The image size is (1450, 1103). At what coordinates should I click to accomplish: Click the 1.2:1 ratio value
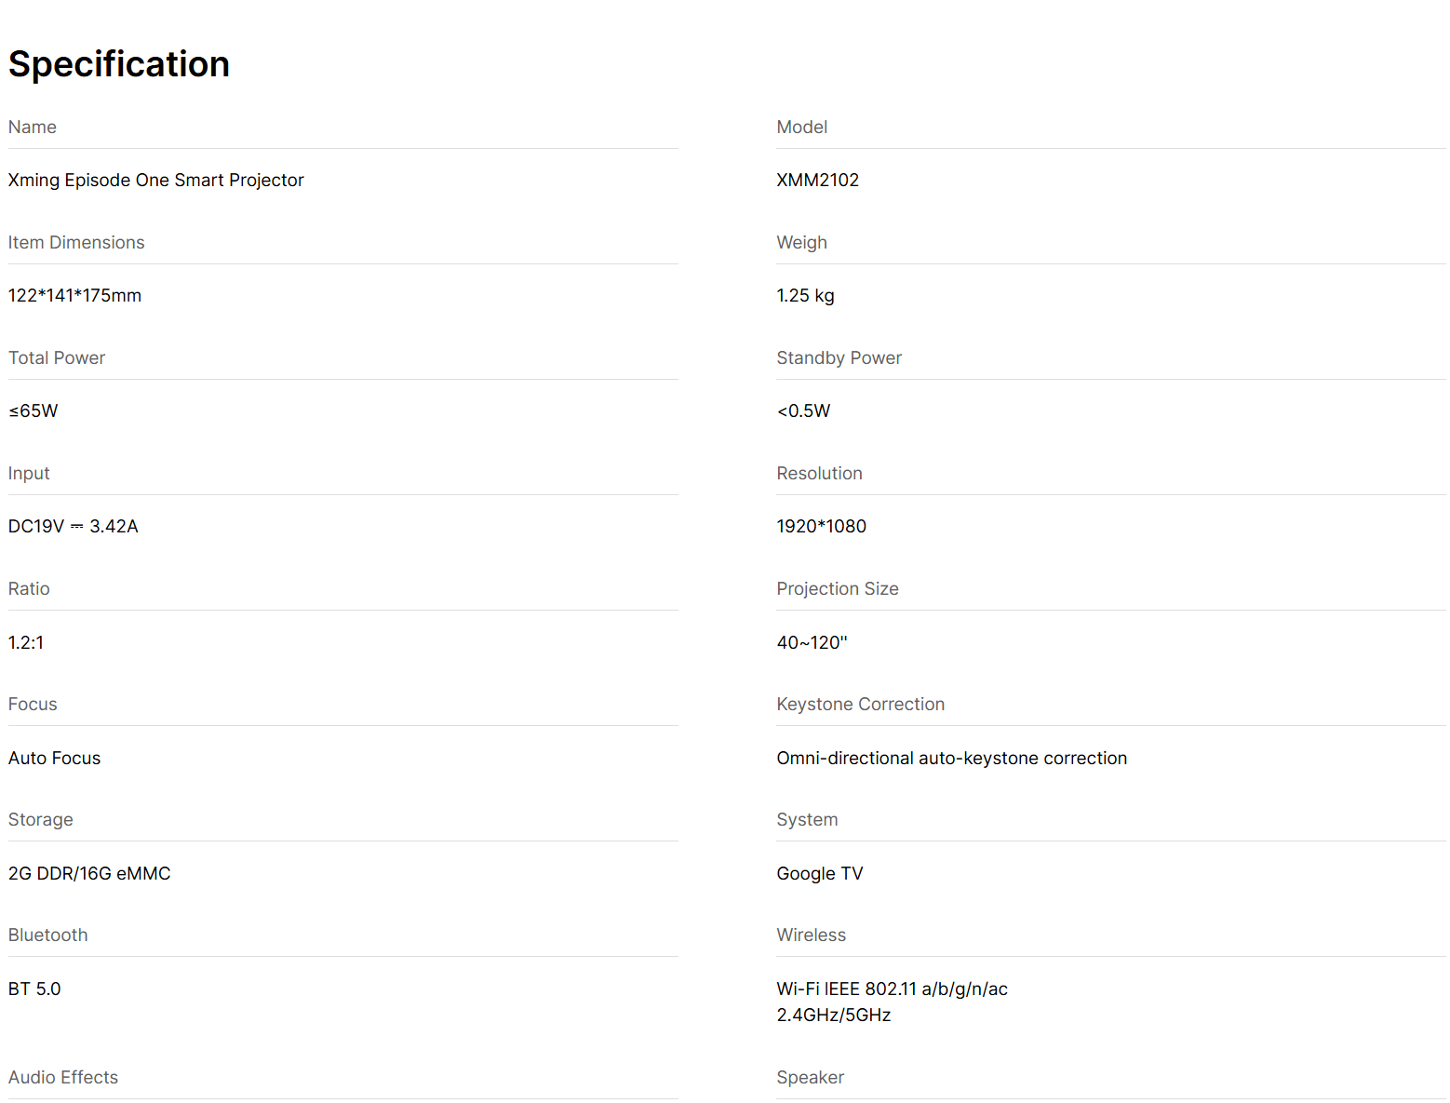pyautogui.click(x=26, y=642)
